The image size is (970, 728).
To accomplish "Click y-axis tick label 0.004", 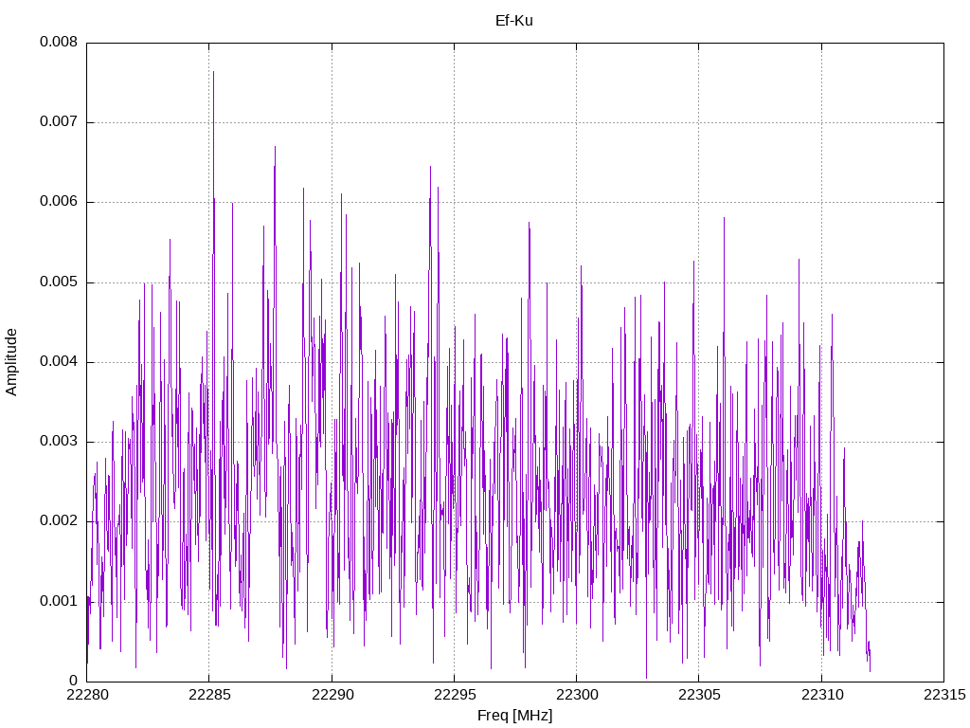I will [59, 361].
